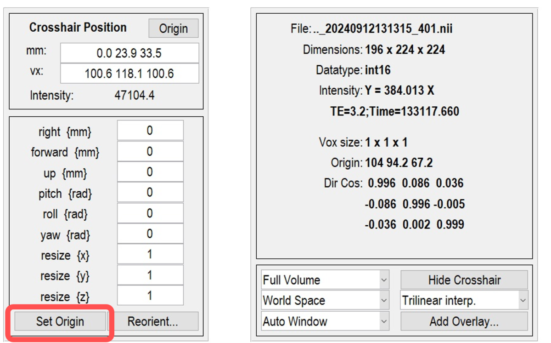Select the right {mm} input field
The image size is (551, 343).
150,131
